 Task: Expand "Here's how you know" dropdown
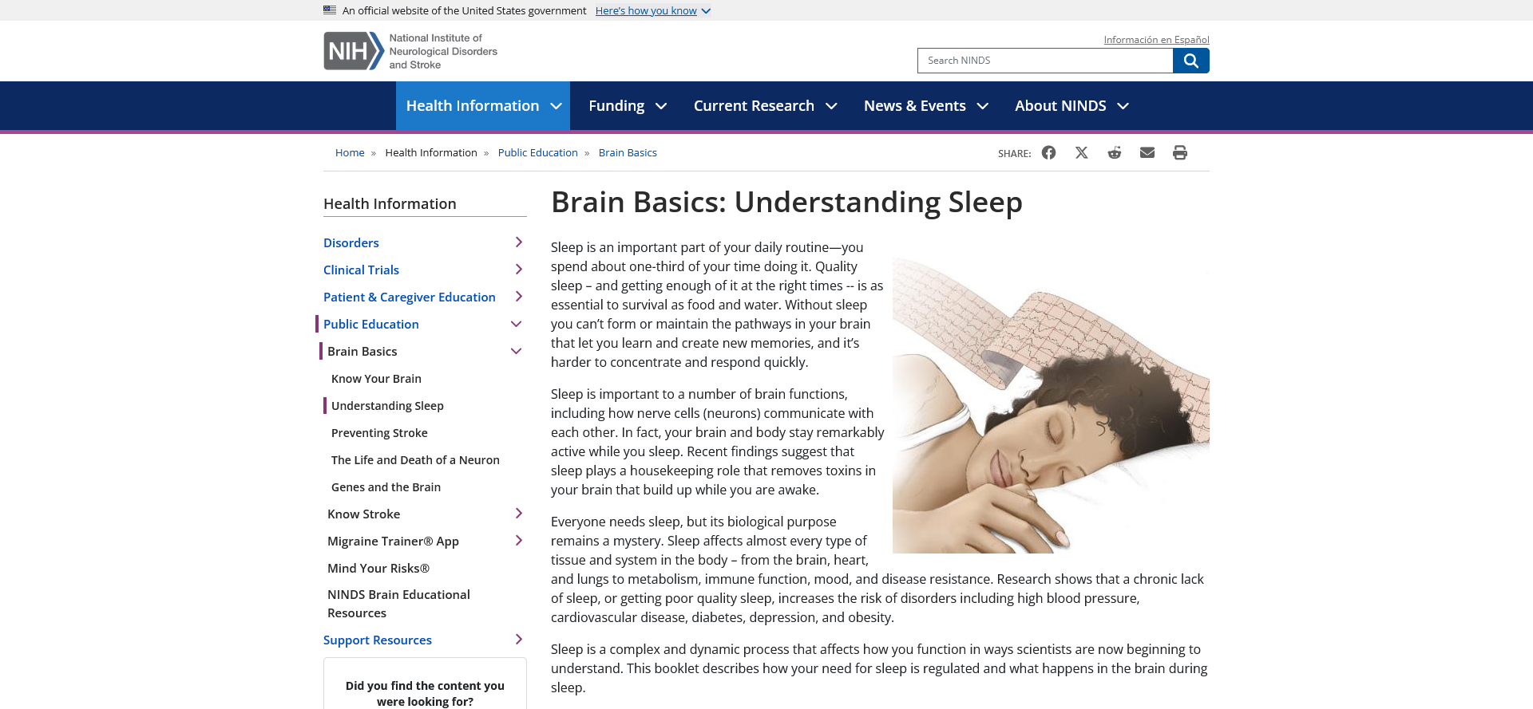pos(652,10)
